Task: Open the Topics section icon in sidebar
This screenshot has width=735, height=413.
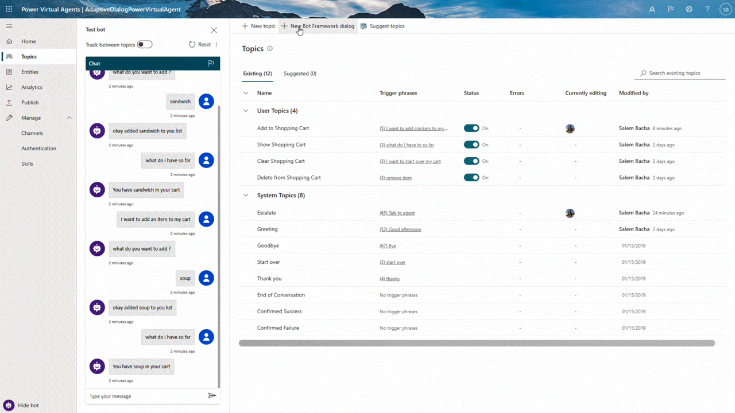Action: (9, 56)
